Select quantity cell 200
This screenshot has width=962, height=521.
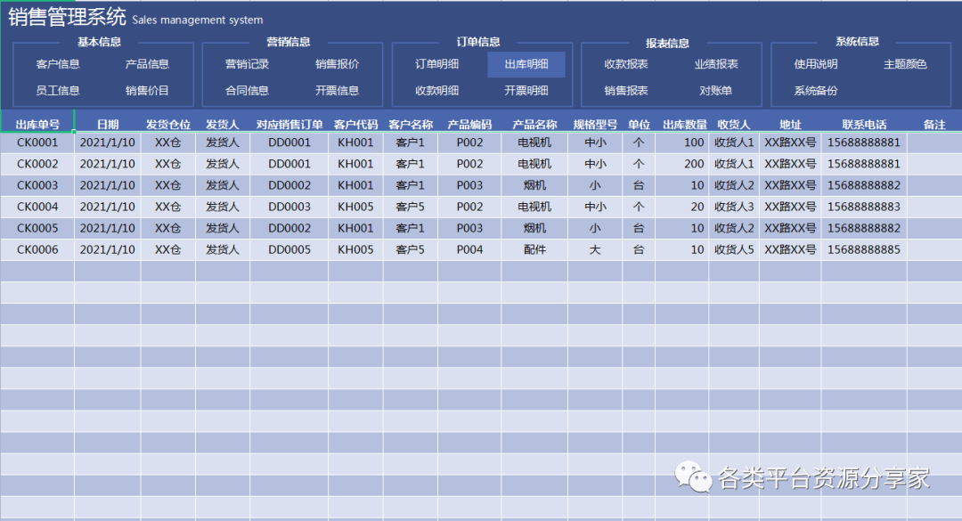click(x=682, y=164)
